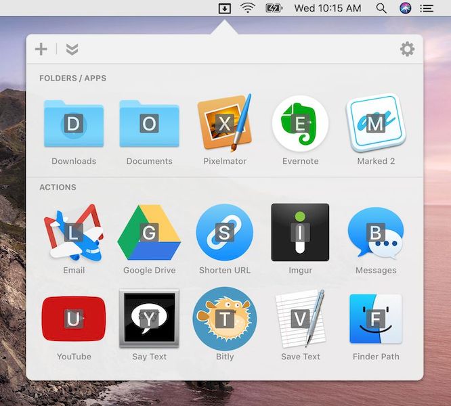Click the Evernote elephant icon
This screenshot has width=451, height=406.
click(300, 124)
